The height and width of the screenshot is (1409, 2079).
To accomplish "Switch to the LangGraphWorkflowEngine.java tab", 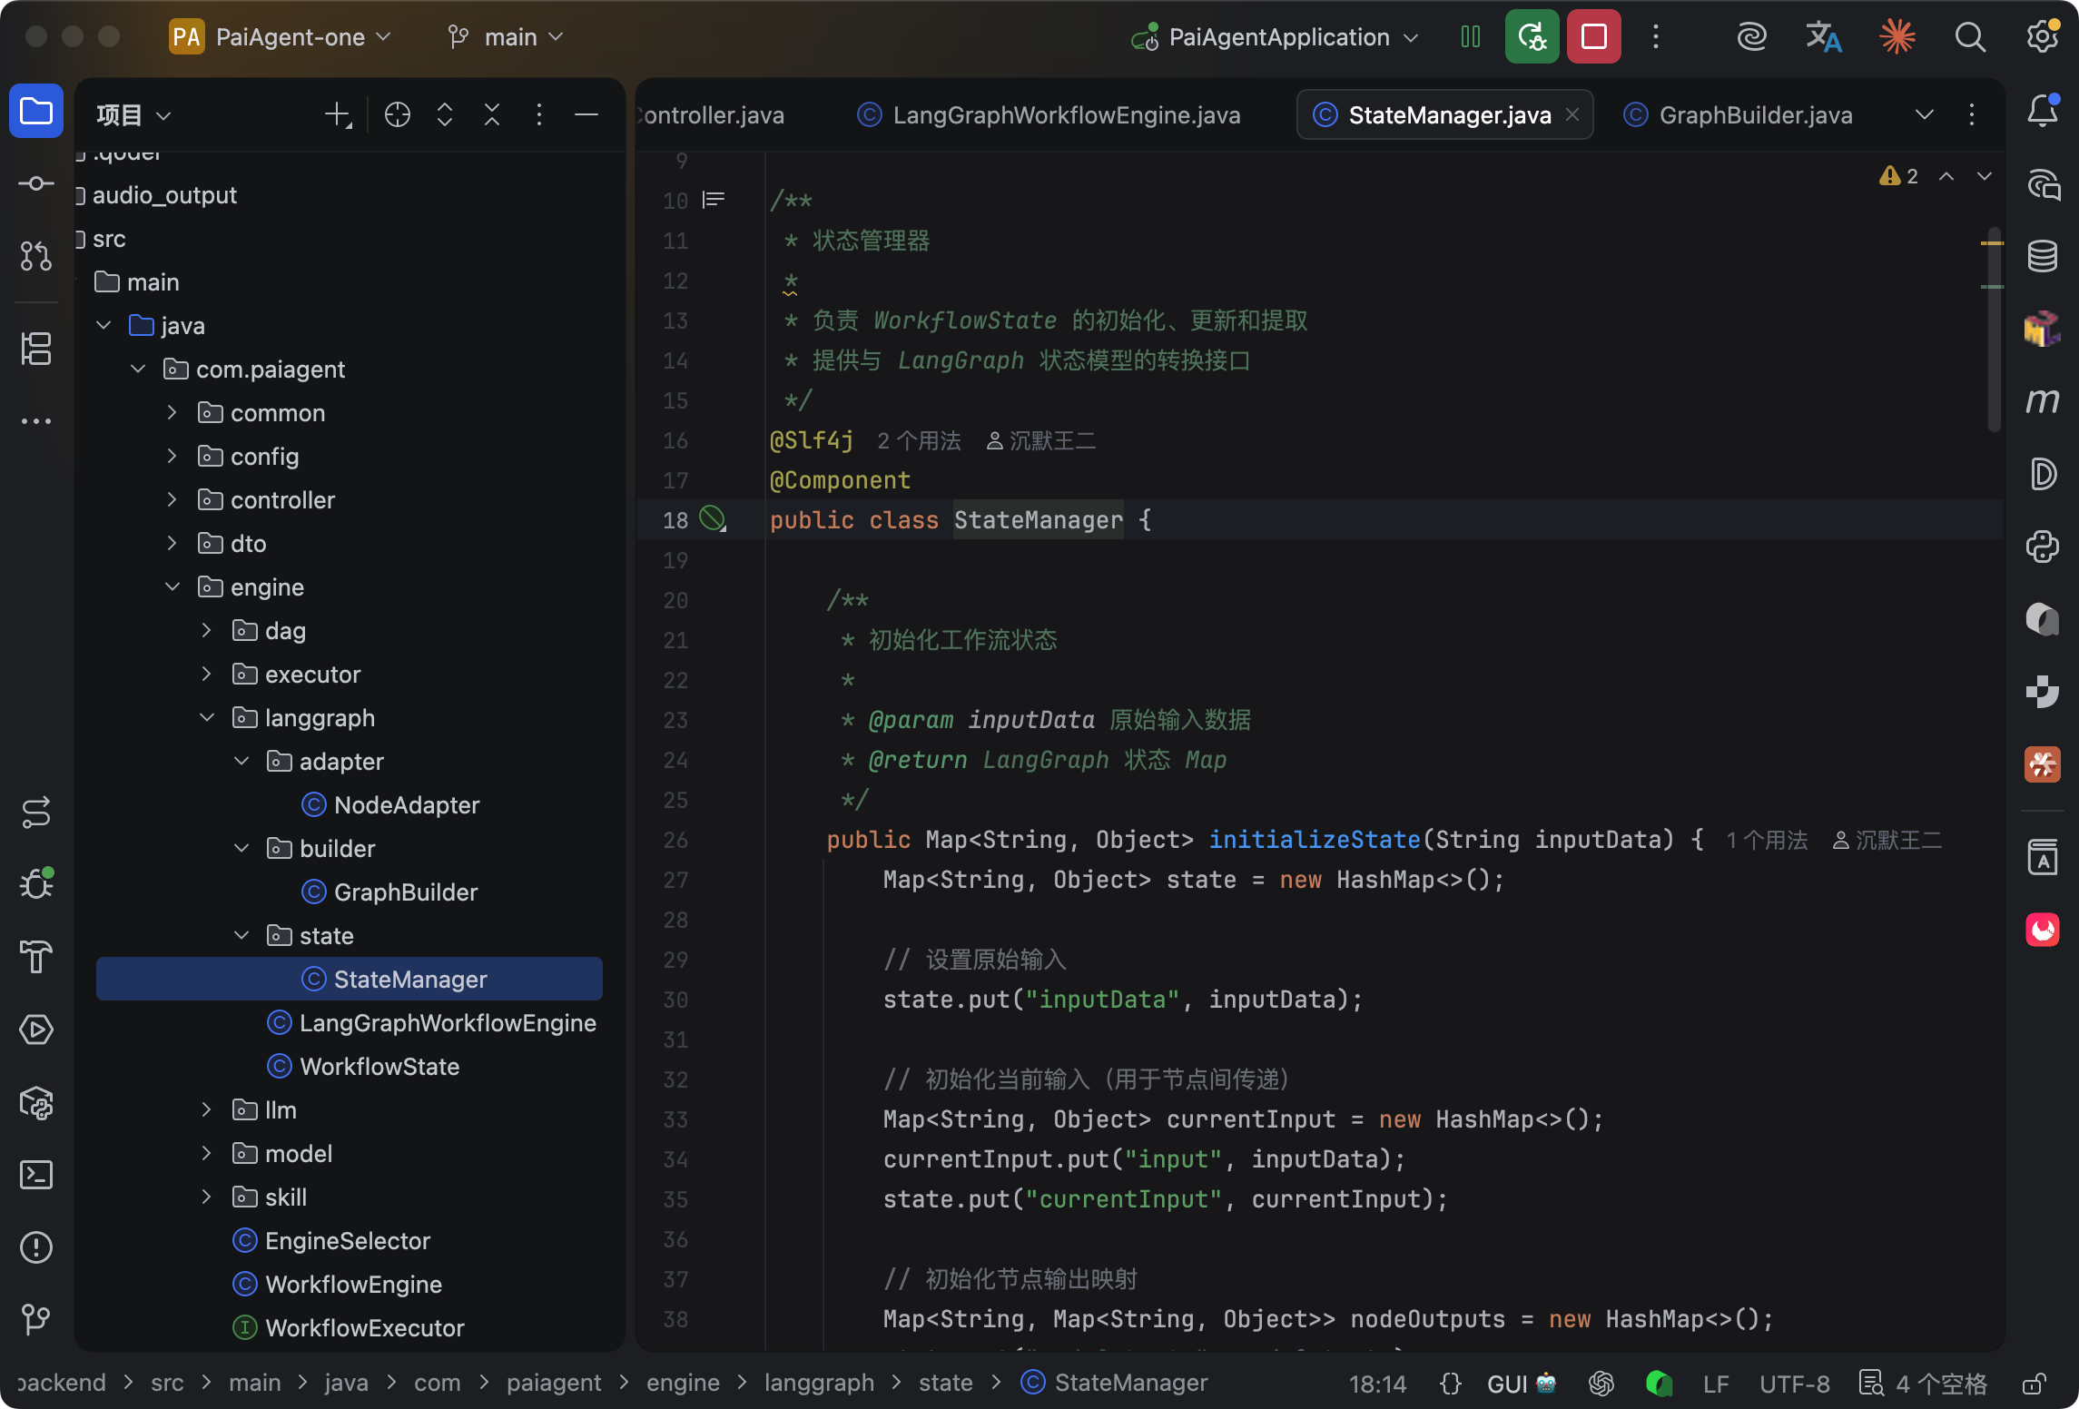I will tap(1049, 114).
